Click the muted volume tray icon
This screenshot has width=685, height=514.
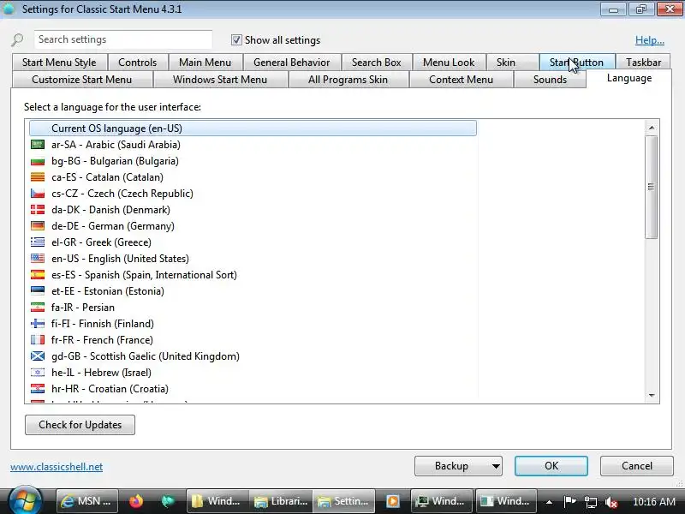coord(611,502)
